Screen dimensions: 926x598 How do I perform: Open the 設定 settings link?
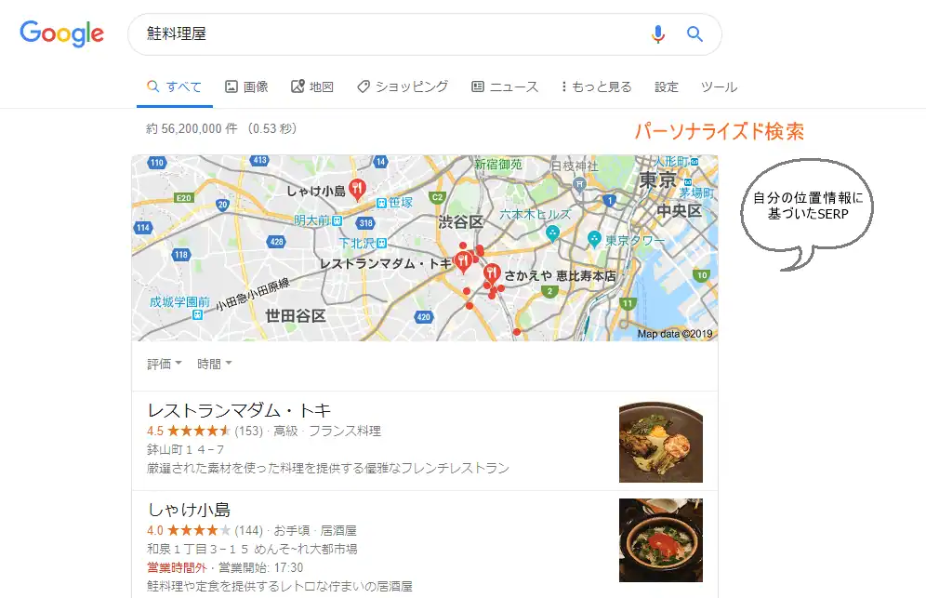point(667,86)
